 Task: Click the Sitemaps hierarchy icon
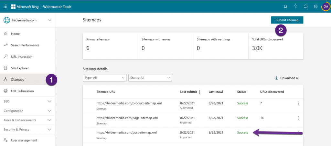pyautogui.click(x=6, y=80)
